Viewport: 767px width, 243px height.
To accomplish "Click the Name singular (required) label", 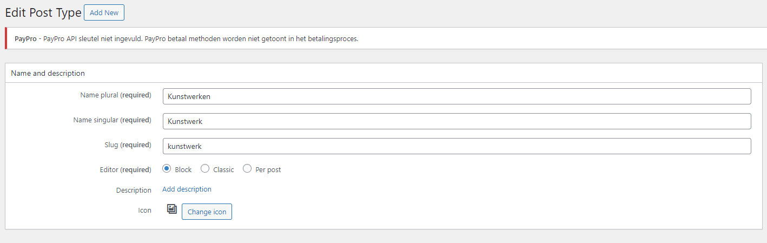I will (112, 120).
